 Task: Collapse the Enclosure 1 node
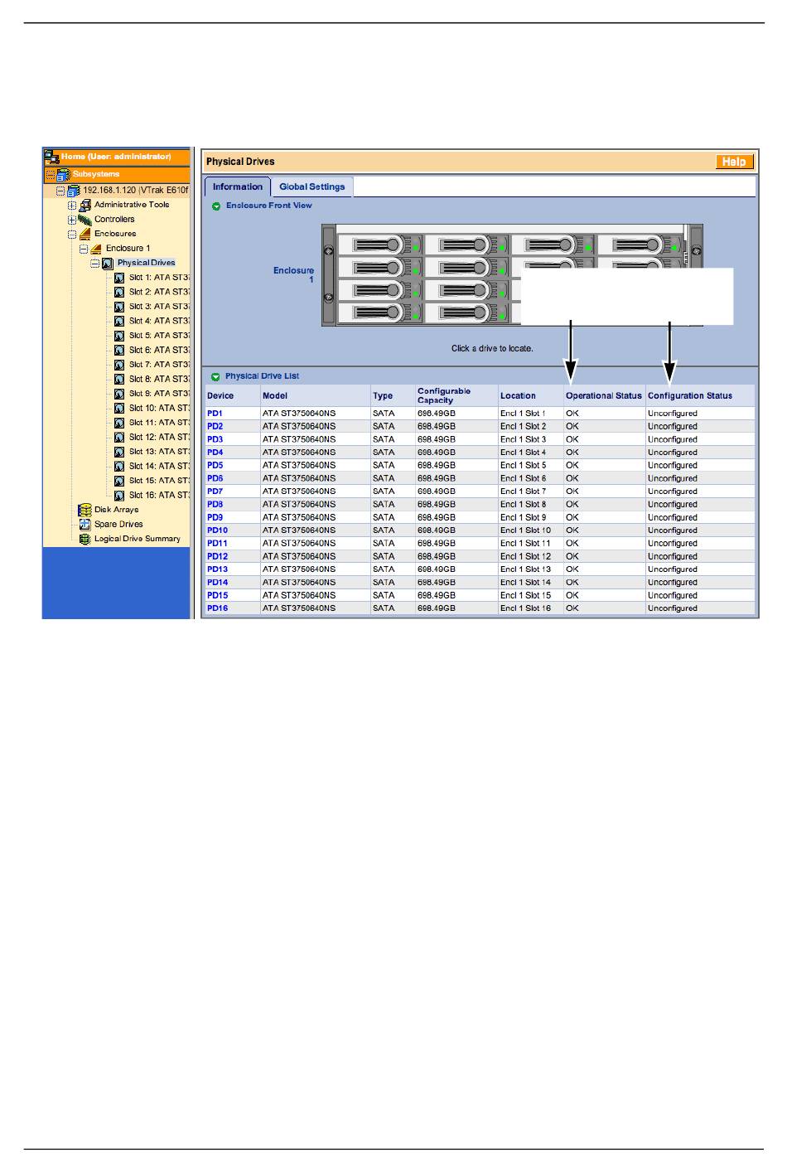pos(84,249)
